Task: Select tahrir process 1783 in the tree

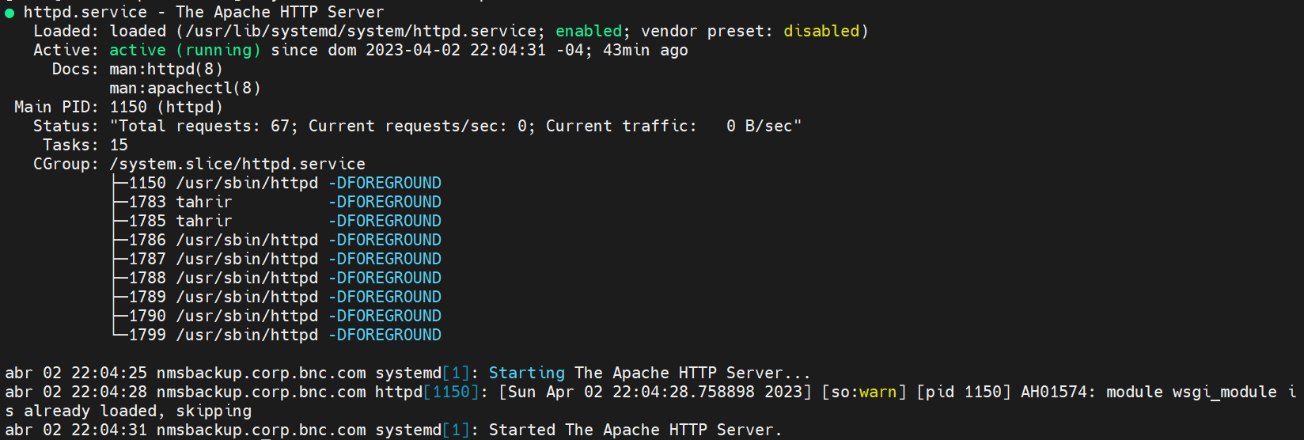Action: [x=147, y=202]
